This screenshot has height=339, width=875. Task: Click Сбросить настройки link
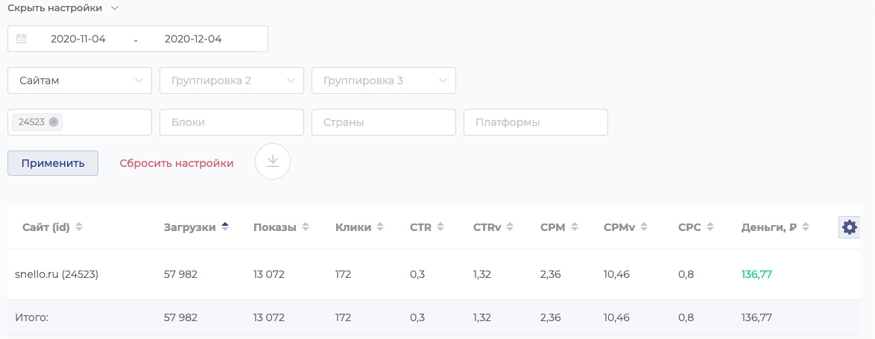point(177,163)
